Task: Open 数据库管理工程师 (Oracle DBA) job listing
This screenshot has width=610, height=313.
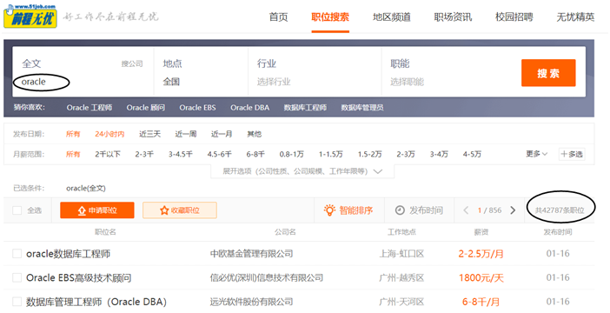Action: [x=96, y=302]
